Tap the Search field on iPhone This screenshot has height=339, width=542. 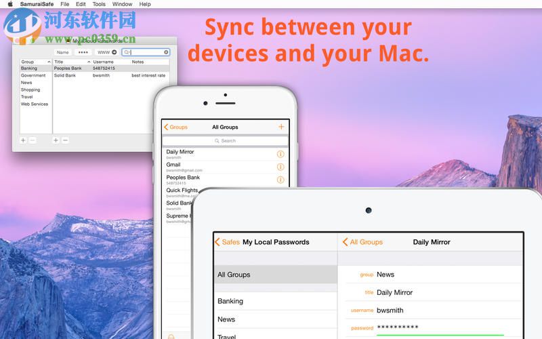[225, 141]
